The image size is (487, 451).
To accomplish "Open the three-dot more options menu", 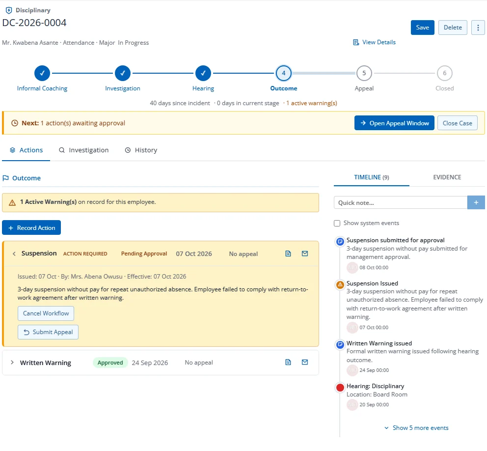I will coord(478,28).
